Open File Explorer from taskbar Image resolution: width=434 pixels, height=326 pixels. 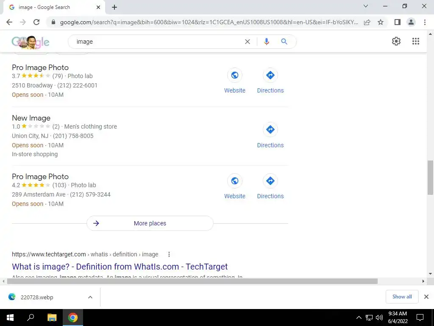[x=52, y=318]
